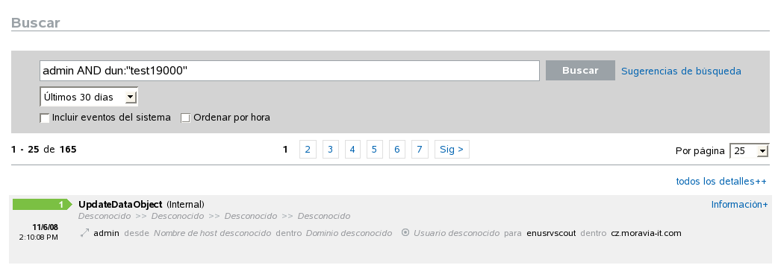Viewport: 778px width, 268px height.
Task: Click the 1 - 25 de 165 results count
Action: [x=43, y=150]
